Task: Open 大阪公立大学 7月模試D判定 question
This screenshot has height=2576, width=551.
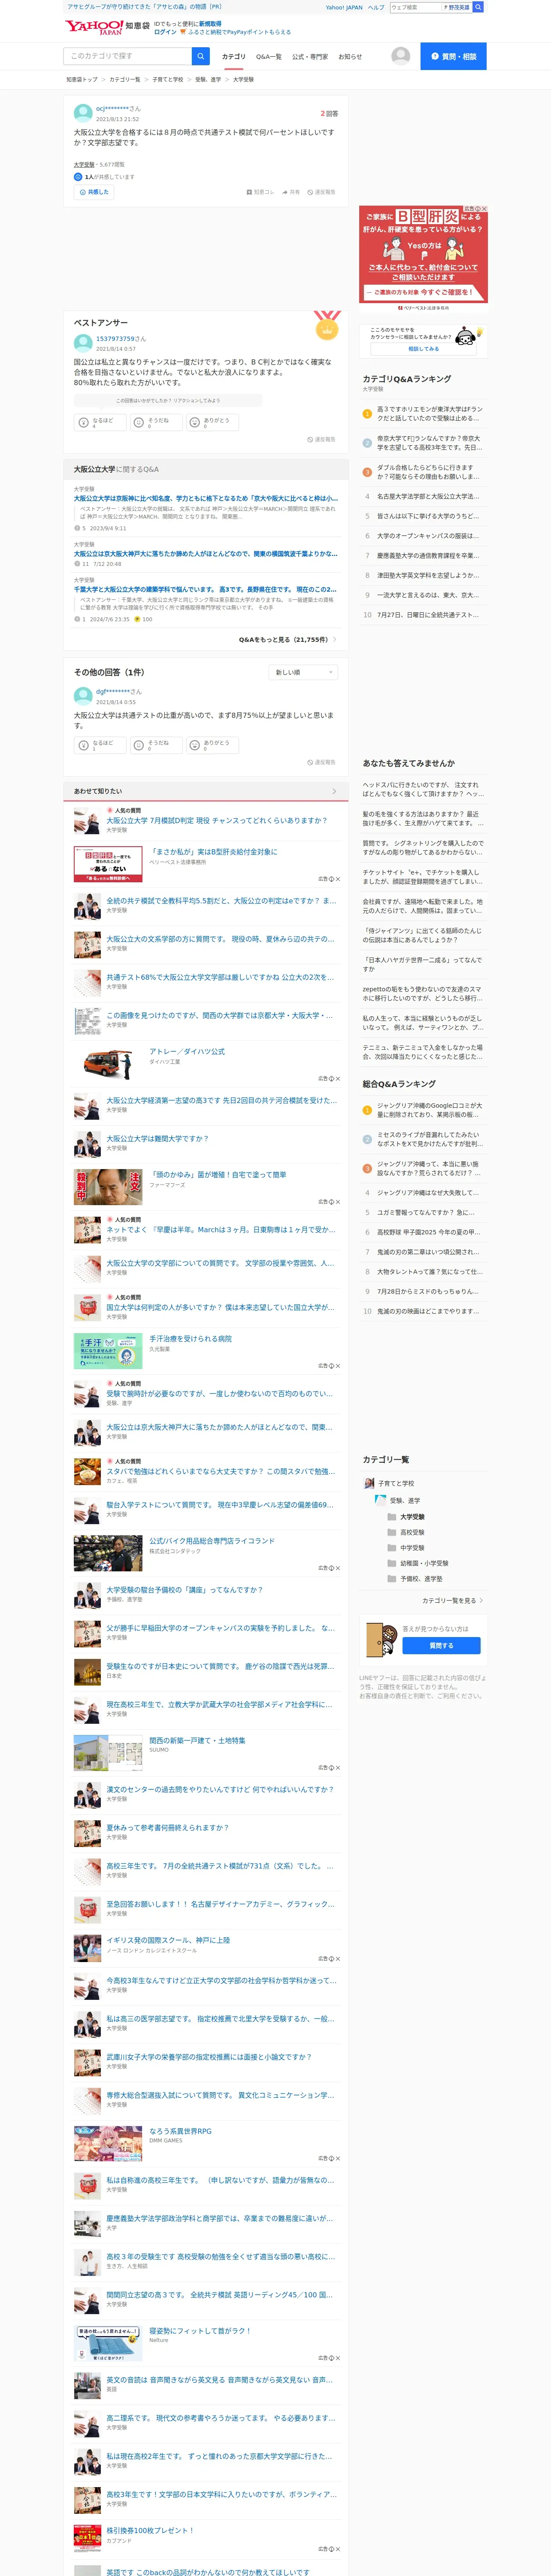Action: (x=217, y=820)
